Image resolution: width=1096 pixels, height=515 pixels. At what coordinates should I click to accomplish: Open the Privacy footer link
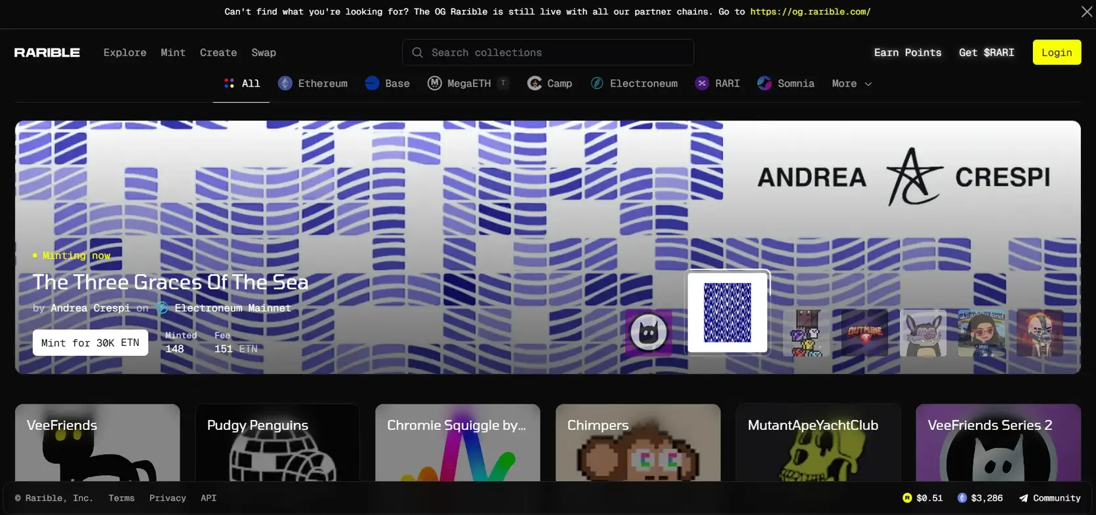(x=168, y=498)
